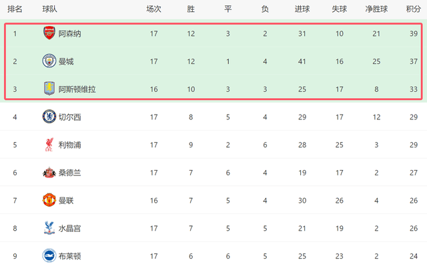Viewport: 427px width, 268px height.
Task: Click the Crystal Palace crest icon
Action: [x=49, y=228]
